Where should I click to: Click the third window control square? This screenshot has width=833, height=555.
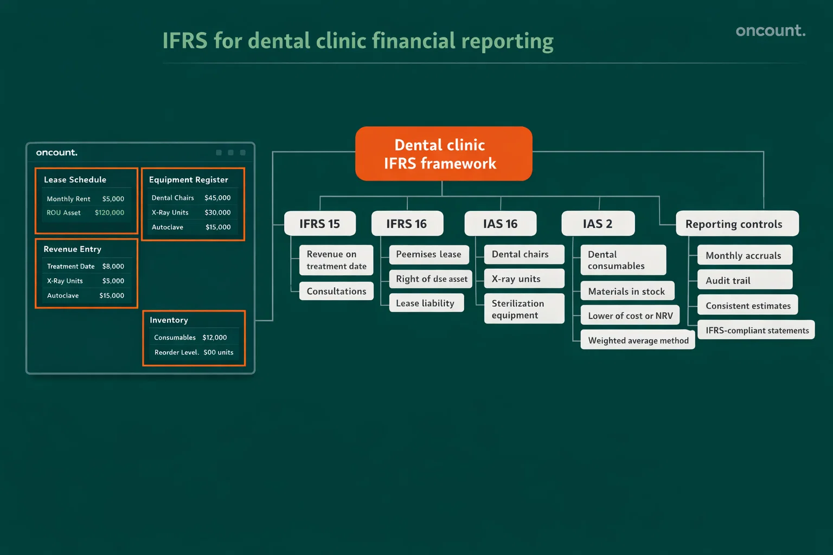pyautogui.click(x=242, y=152)
